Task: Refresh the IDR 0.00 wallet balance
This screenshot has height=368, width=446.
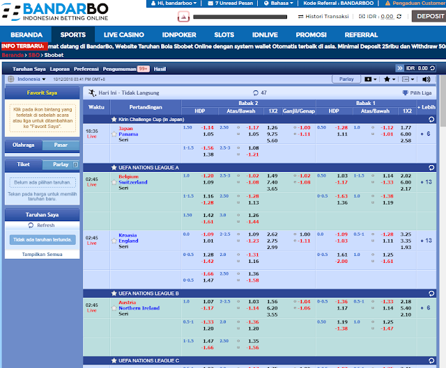Action: tap(432, 68)
